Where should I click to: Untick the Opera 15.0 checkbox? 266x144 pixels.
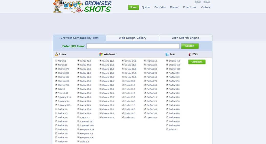(x=145, y=117)
